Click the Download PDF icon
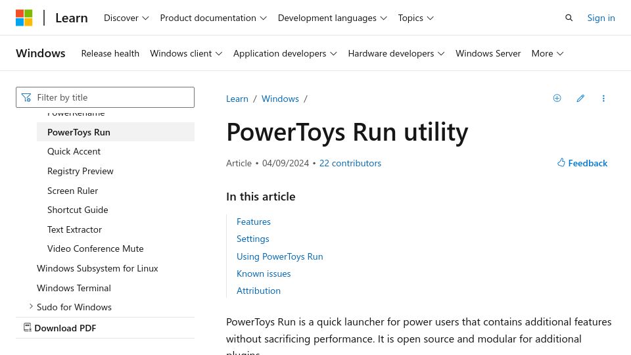The width and height of the screenshot is (631, 355). [x=28, y=327]
